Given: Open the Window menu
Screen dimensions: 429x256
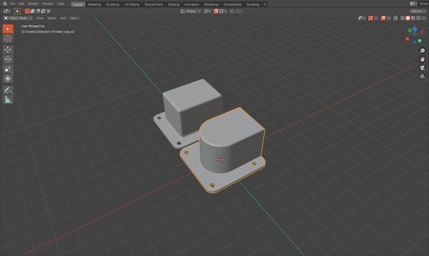Looking at the screenshot, I should (48, 4).
